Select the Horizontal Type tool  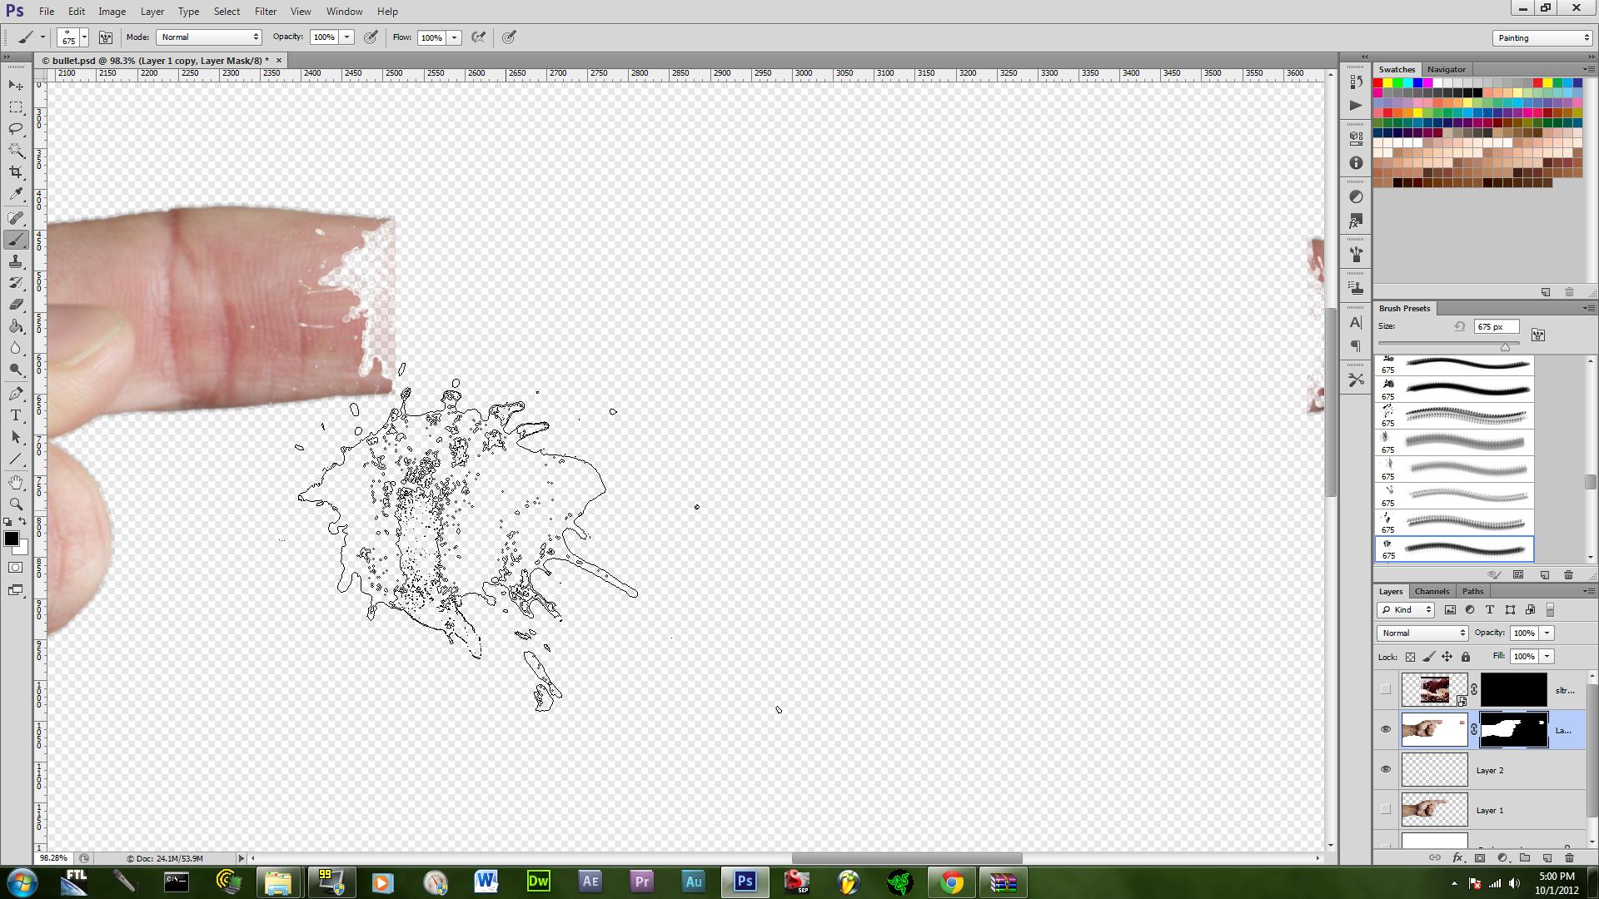[16, 415]
